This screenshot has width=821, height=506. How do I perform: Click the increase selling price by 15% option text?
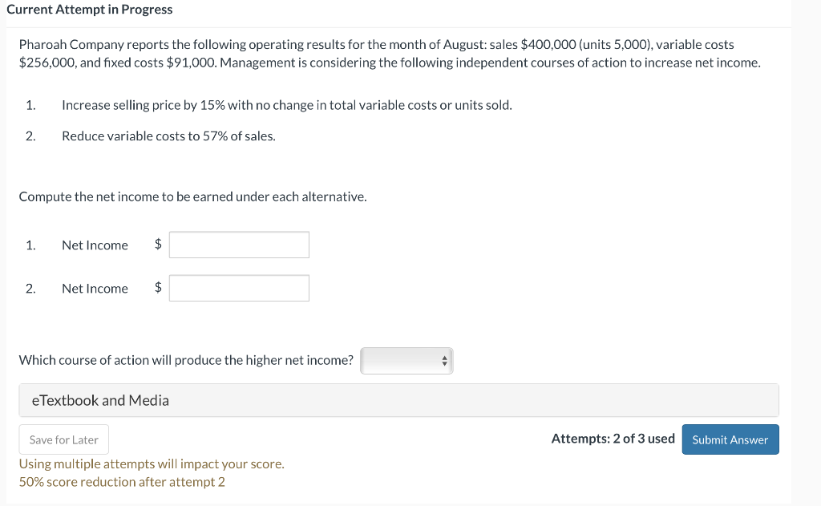(286, 105)
